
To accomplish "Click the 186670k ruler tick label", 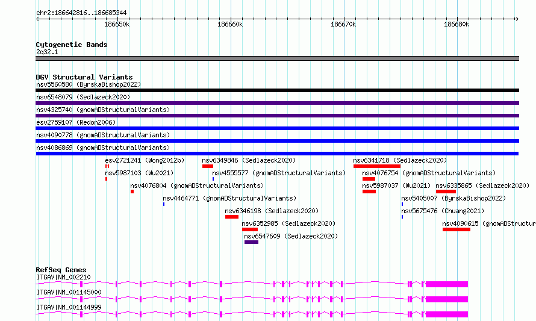I will [x=343, y=24].
